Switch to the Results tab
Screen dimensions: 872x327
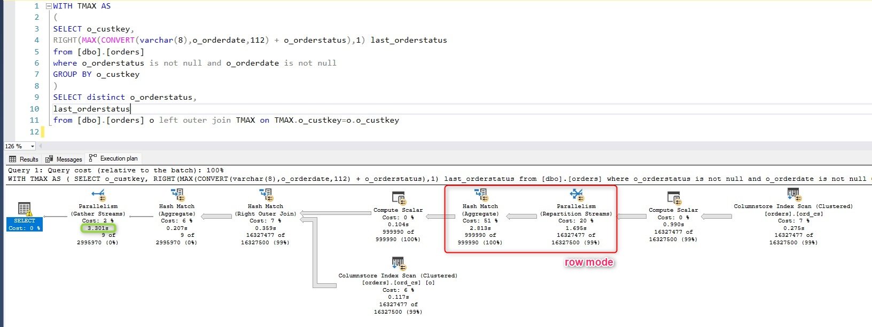pyautogui.click(x=24, y=159)
